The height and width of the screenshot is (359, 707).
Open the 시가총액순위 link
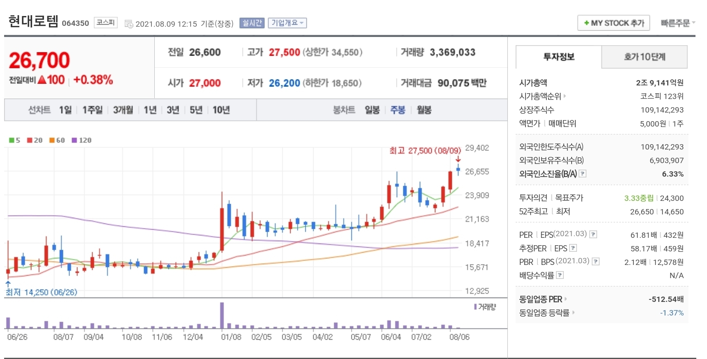coord(540,96)
